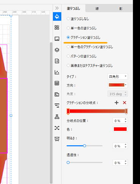140x184 pixels.
Task: Select 画像またはテクスチャー塗りつぶし option
Action: [90, 66]
